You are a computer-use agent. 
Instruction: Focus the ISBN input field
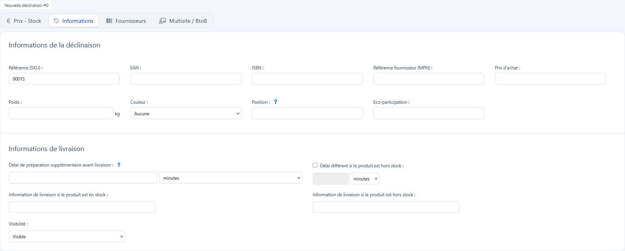pyautogui.click(x=307, y=79)
